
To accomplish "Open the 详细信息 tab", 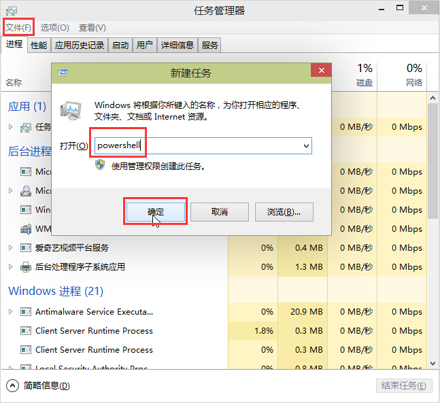I will pyautogui.click(x=177, y=46).
